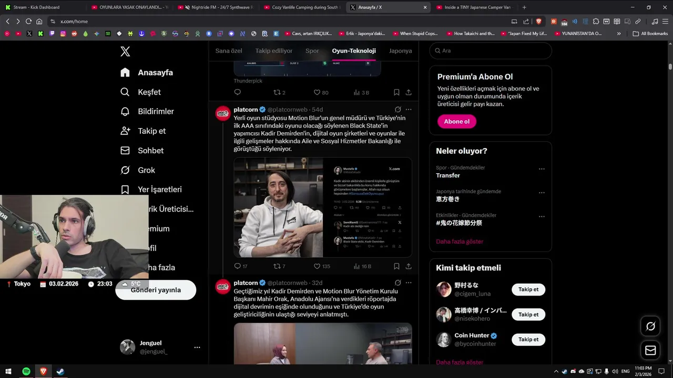Image resolution: width=673 pixels, height=378 pixels.
Task: Click Gönderi yayınla post button
Action: [156, 290]
